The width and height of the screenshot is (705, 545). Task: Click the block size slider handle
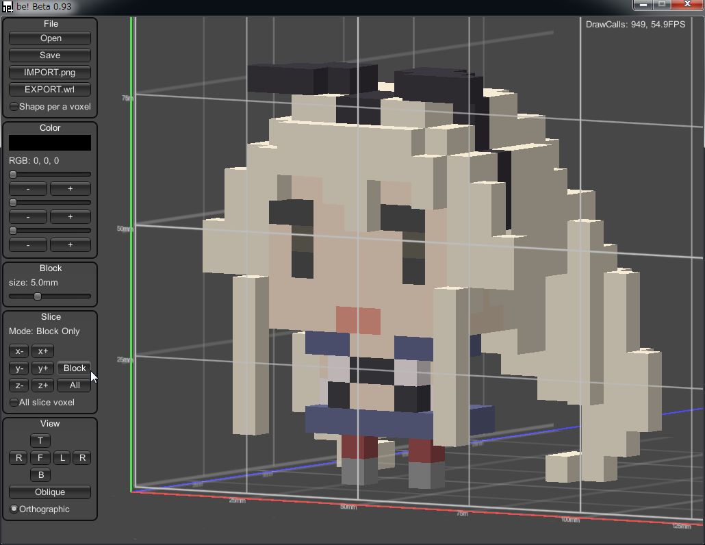click(38, 296)
